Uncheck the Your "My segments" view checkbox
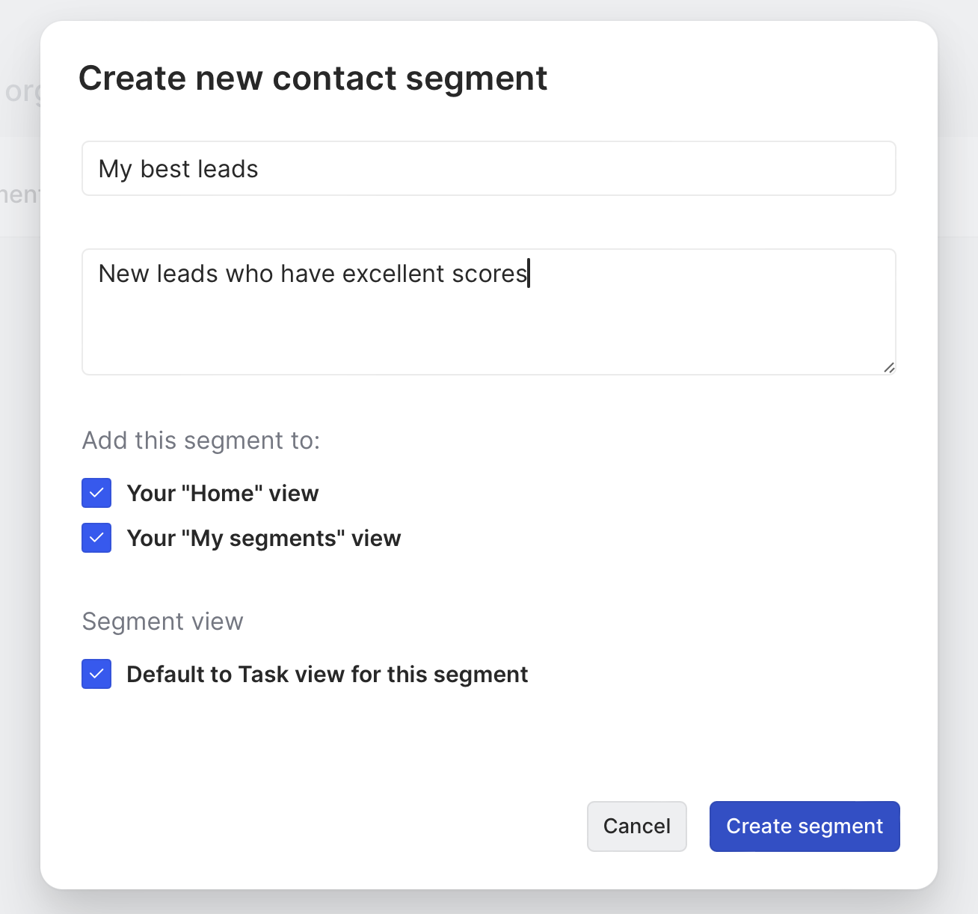Screen dimensions: 978x914 [96, 539]
